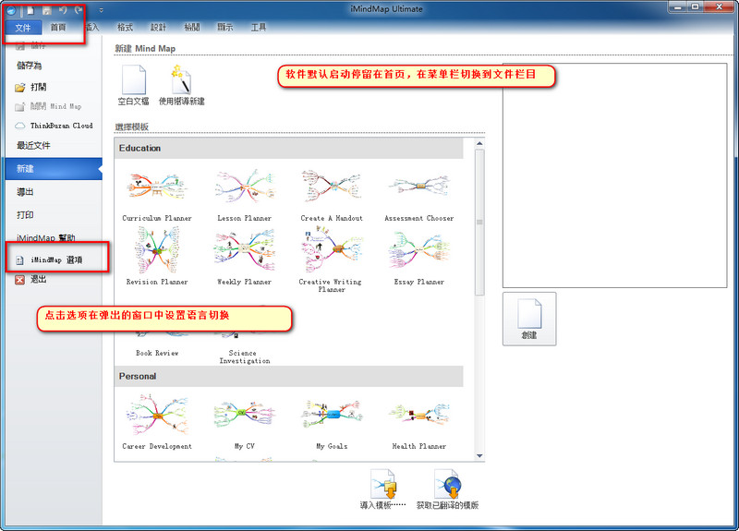Click the Book Review template label
The height and width of the screenshot is (531, 739).
[x=157, y=353]
